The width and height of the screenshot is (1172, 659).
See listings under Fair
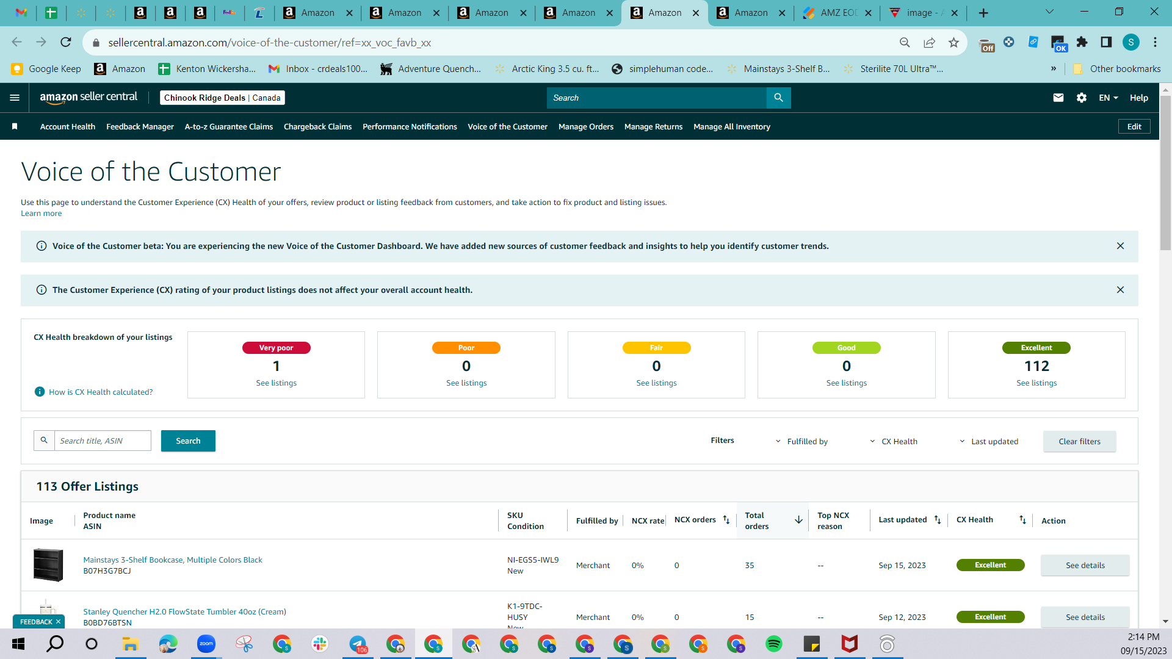pyautogui.click(x=656, y=383)
